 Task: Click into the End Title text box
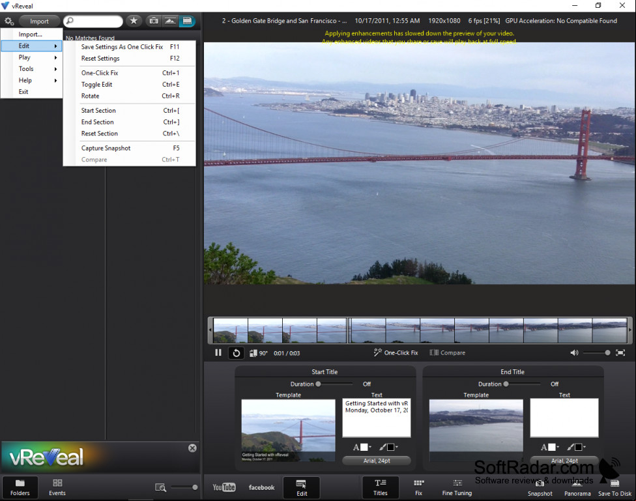tap(564, 418)
